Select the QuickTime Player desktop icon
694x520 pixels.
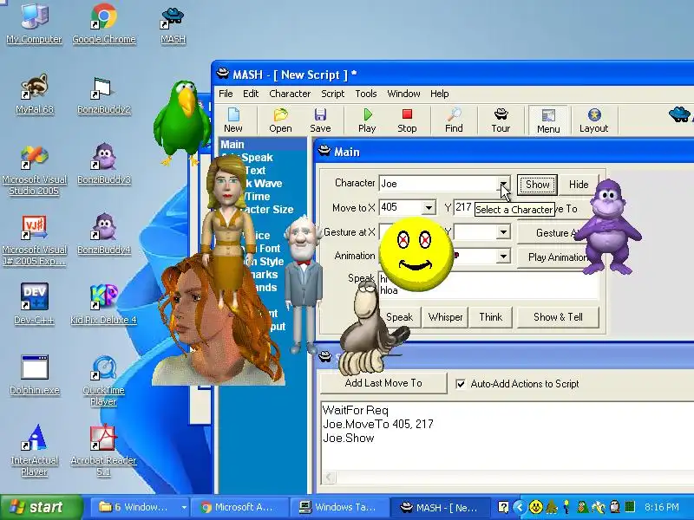click(103, 380)
